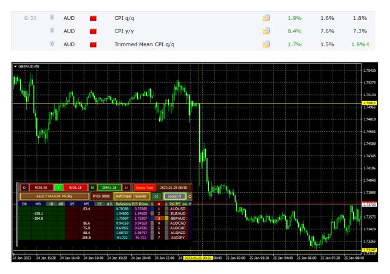This screenshot has height=274, width=390.
Task: Click speaker icon on Trimmed Mean CPI row
Action: coord(52,44)
